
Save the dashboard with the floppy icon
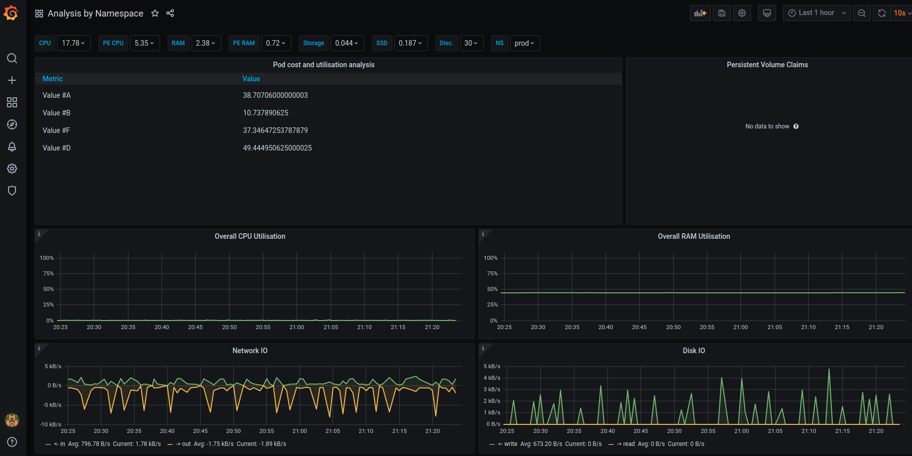pos(721,13)
